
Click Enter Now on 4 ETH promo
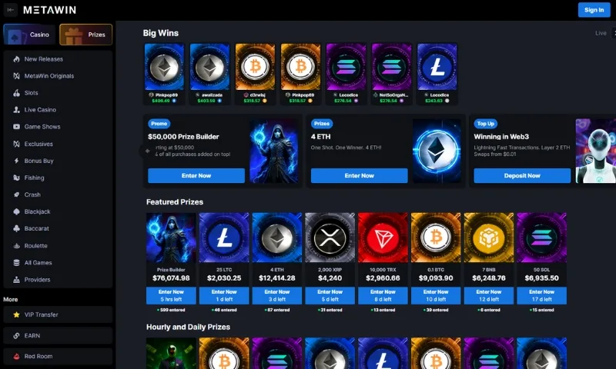click(x=359, y=176)
